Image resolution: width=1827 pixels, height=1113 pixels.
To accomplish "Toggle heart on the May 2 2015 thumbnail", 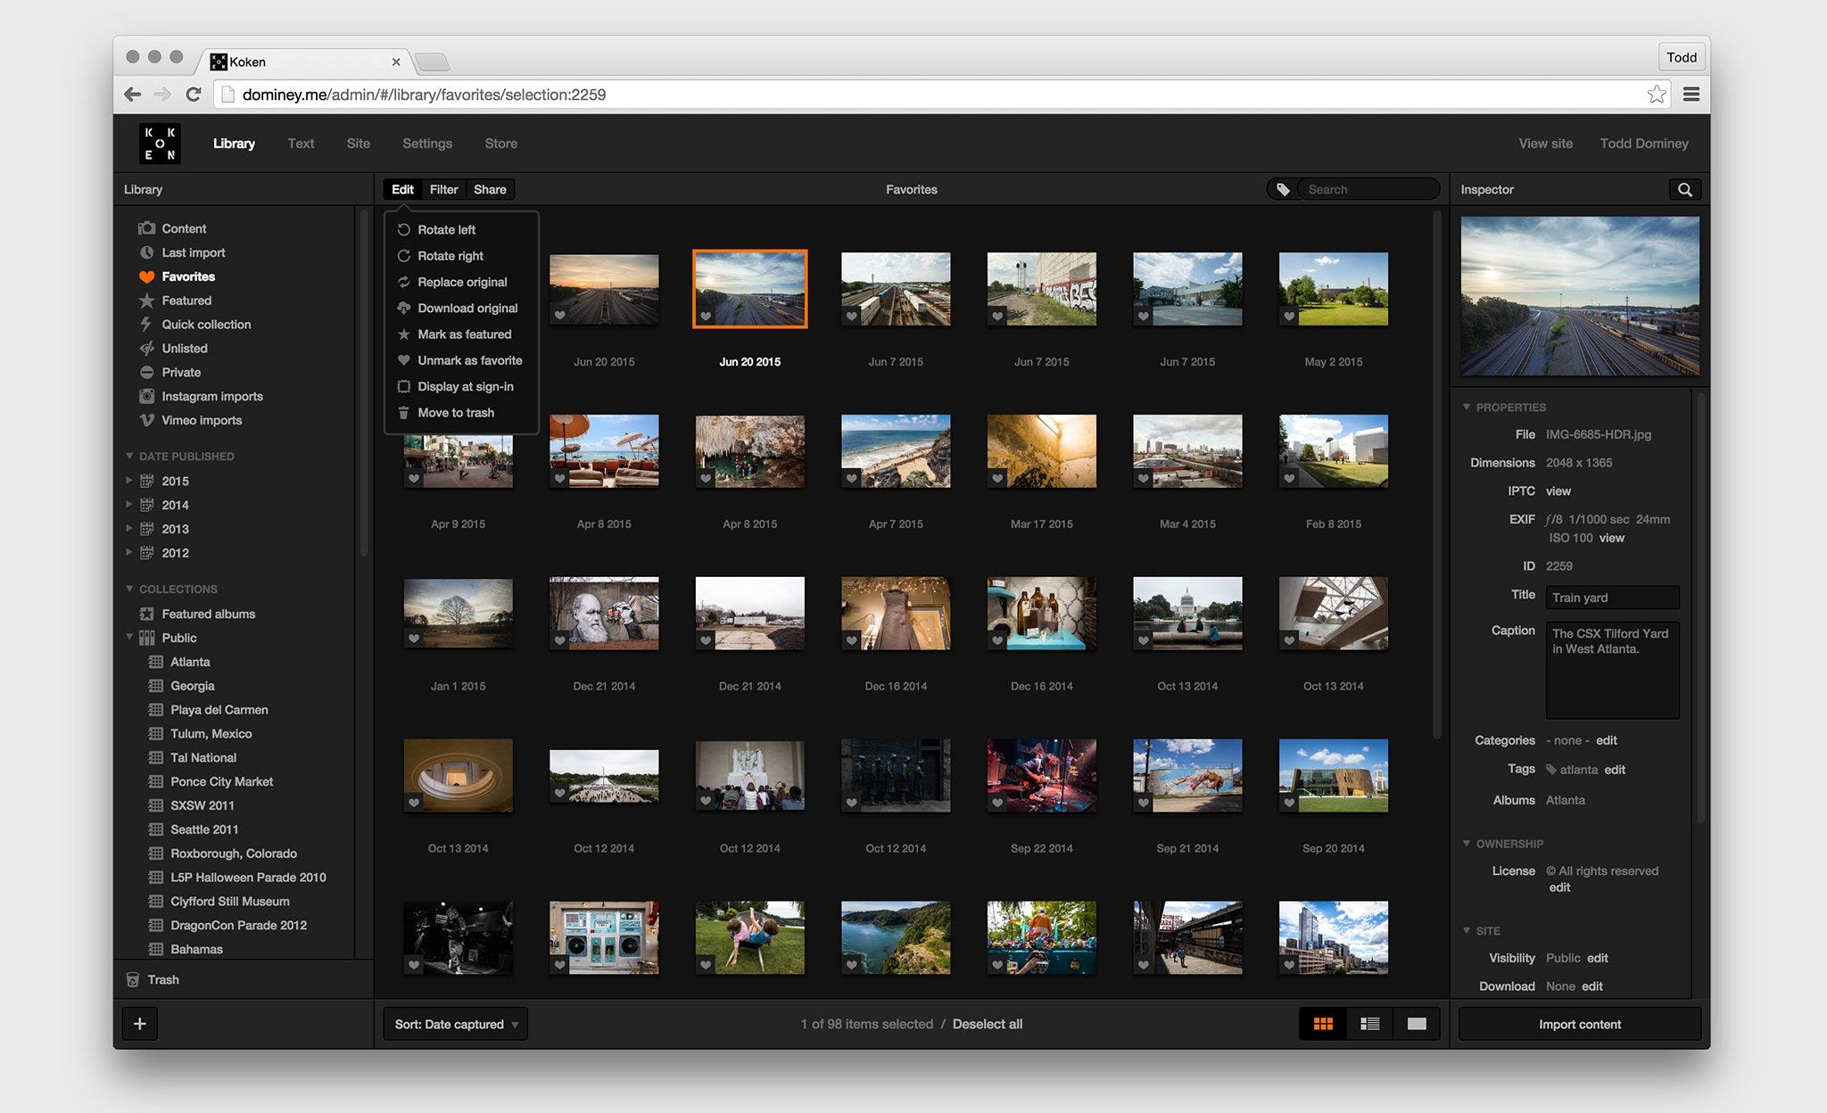I will 1289,316.
